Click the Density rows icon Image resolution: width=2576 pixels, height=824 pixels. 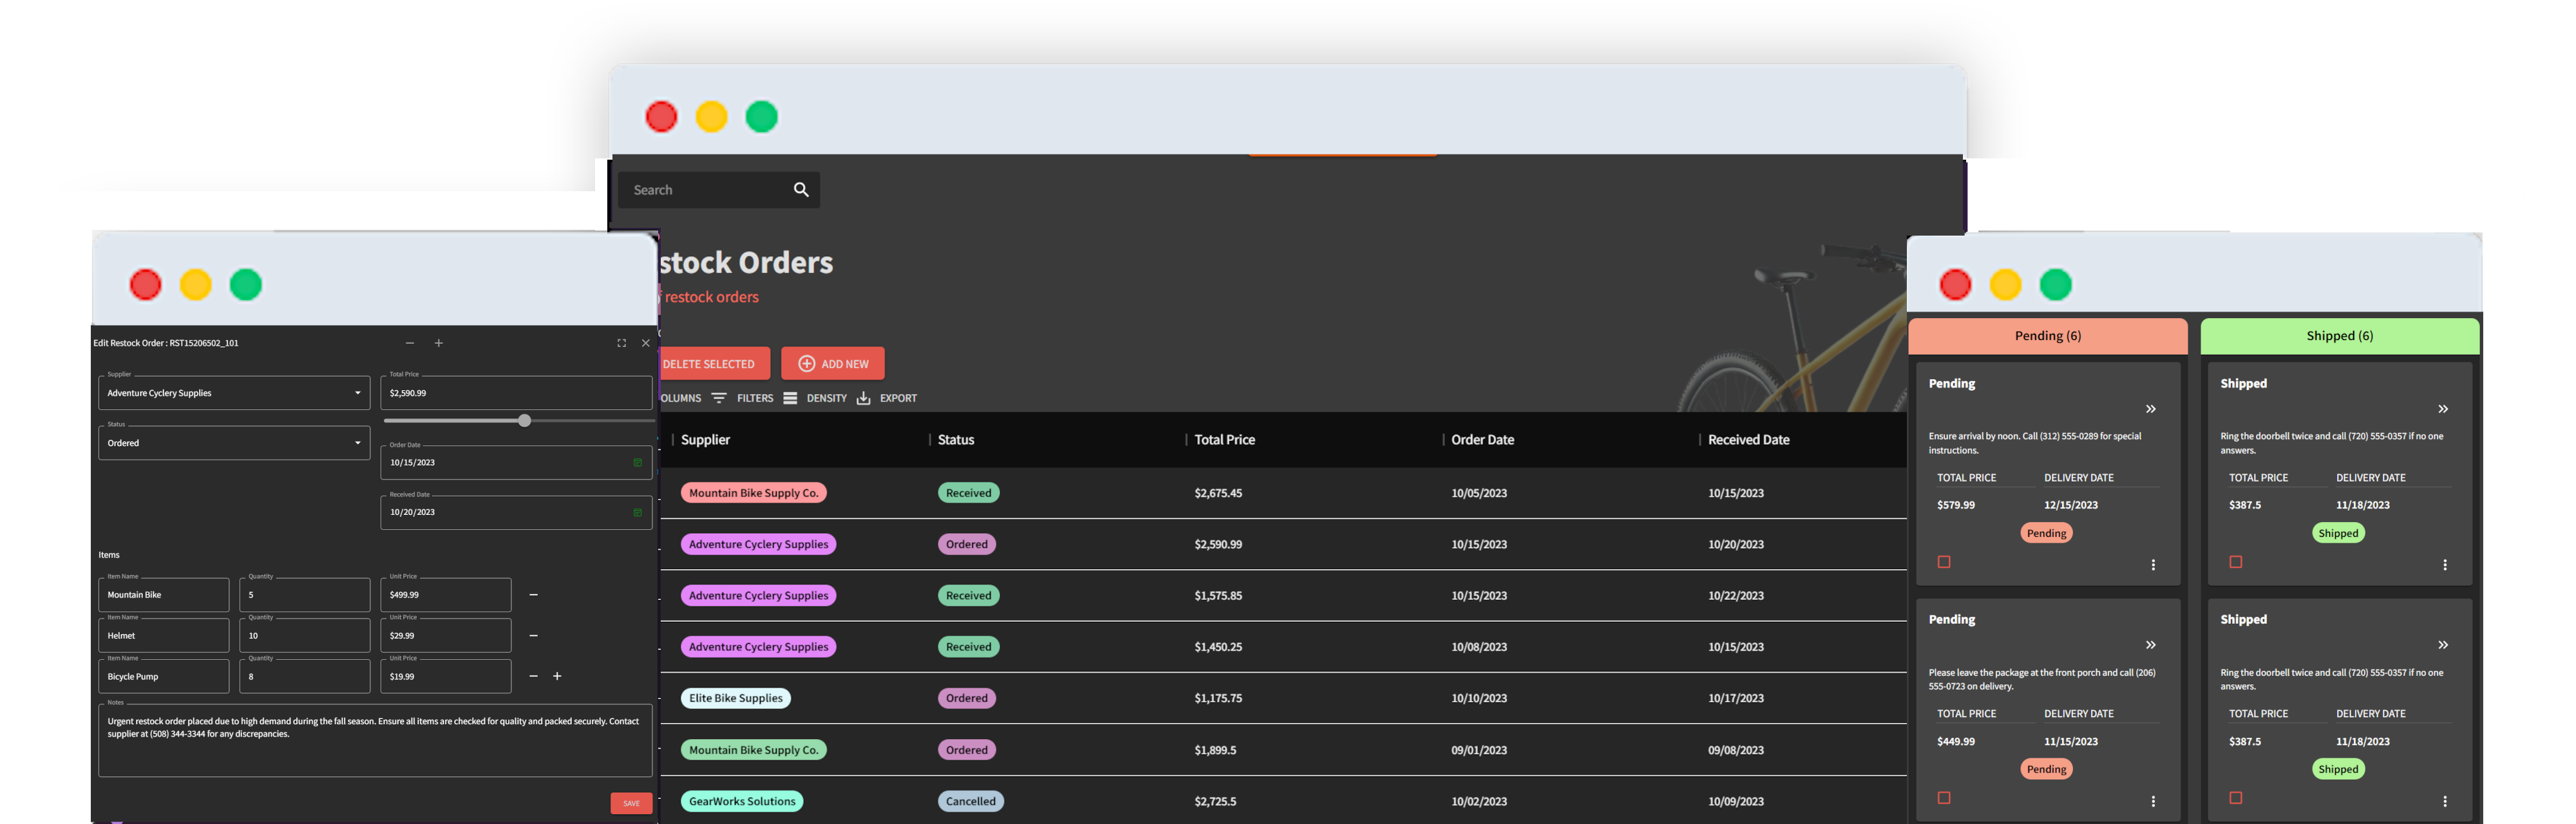[x=790, y=398]
